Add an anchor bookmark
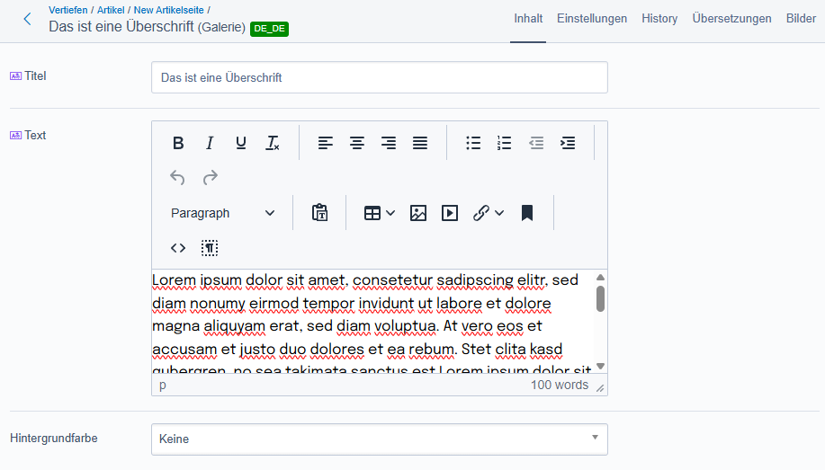 pos(527,213)
